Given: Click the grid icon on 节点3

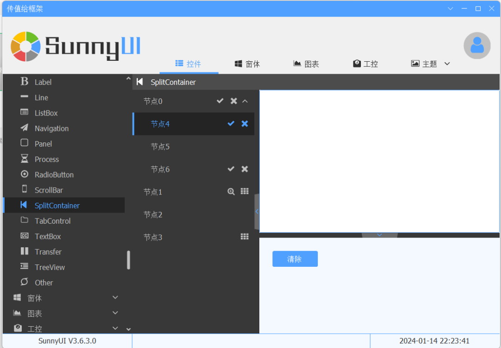Looking at the screenshot, I should (x=245, y=237).
